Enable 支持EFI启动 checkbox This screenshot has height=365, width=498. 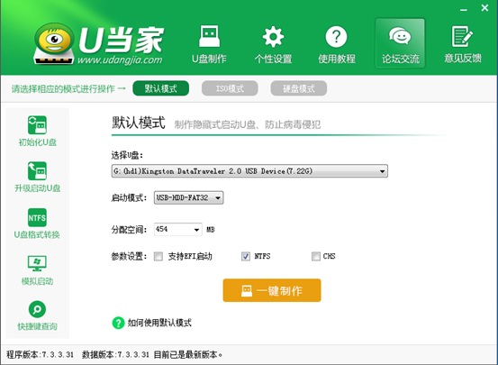click(x=158, y=256)
